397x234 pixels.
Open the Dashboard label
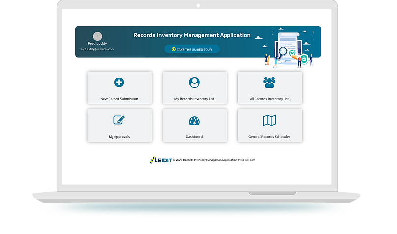(x=194, y=137)
